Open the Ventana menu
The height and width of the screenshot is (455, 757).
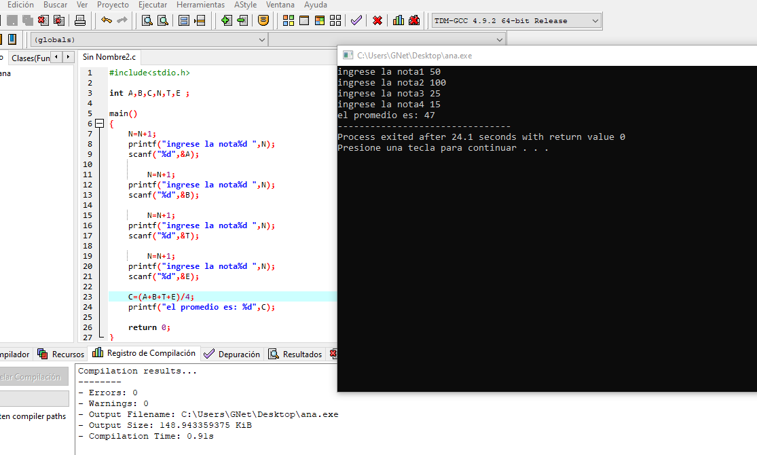(280, 5)
